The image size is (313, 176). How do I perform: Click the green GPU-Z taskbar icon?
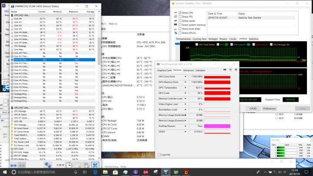click(176, 172)
